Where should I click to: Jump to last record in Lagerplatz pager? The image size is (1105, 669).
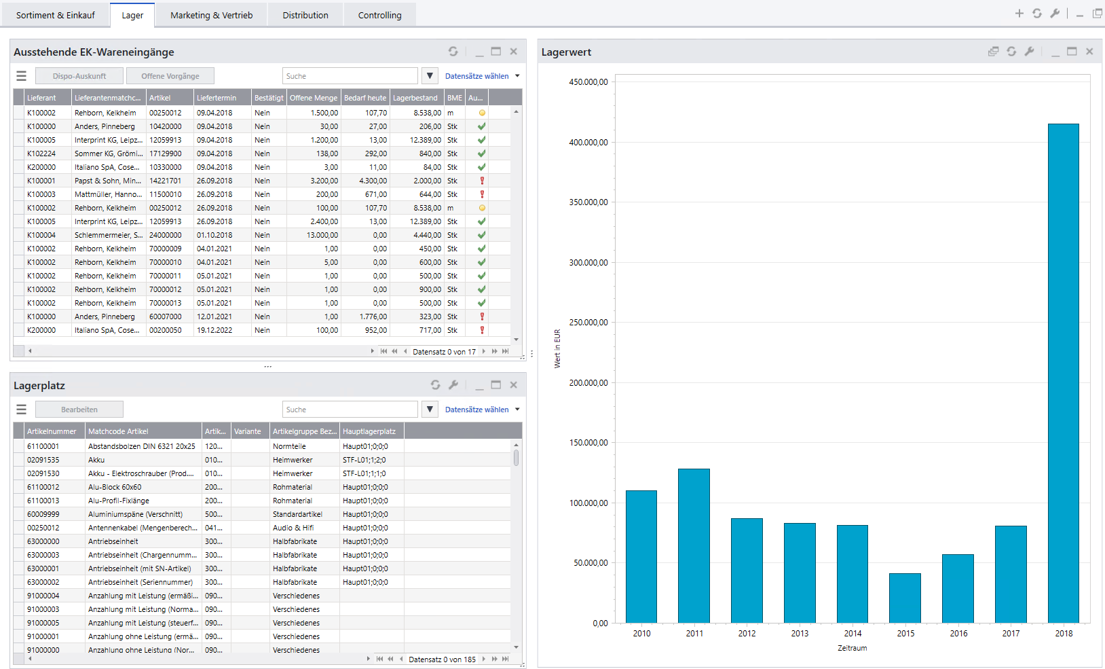point(505,659)
